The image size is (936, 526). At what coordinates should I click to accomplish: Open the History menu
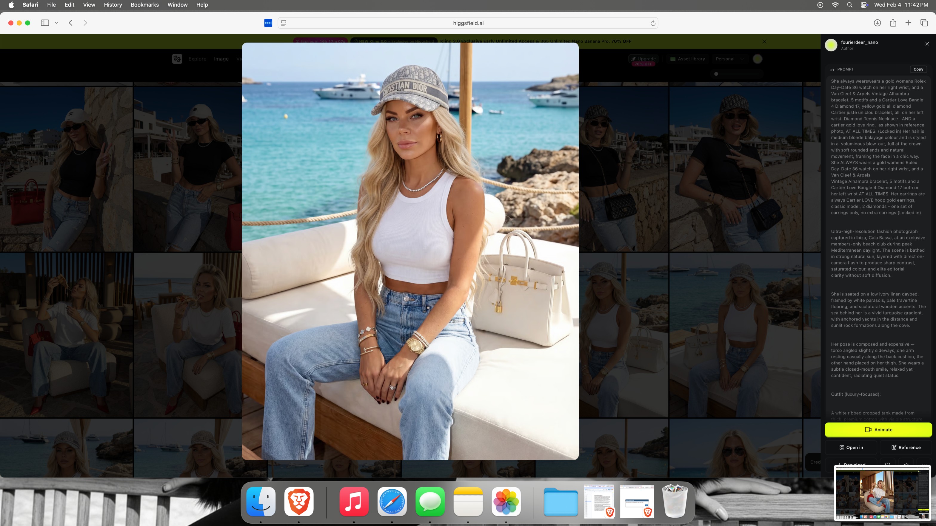(113, 5)
